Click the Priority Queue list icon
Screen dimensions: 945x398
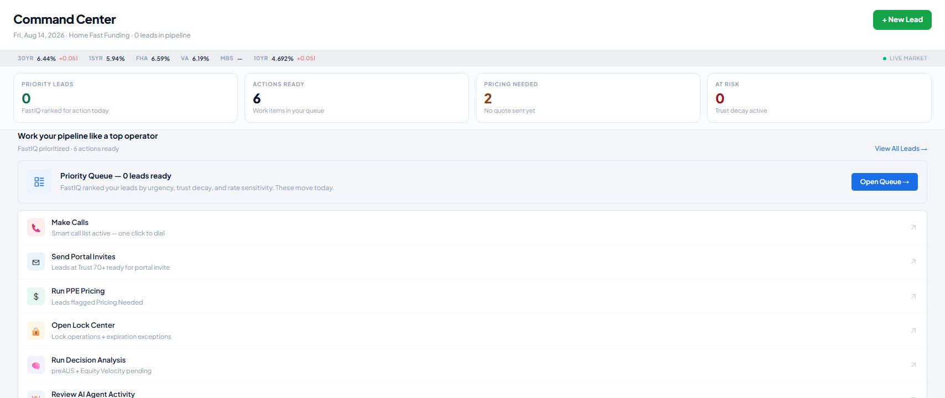(x=39, y=182)
